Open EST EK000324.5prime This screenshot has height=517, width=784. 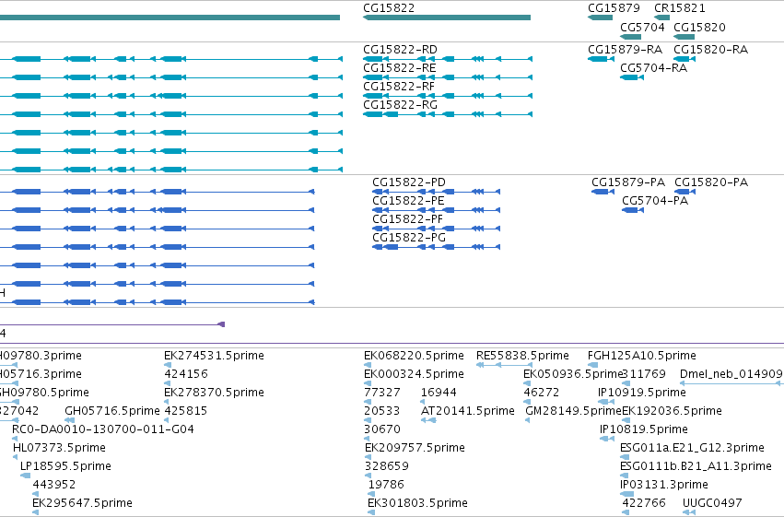point(414,374)
